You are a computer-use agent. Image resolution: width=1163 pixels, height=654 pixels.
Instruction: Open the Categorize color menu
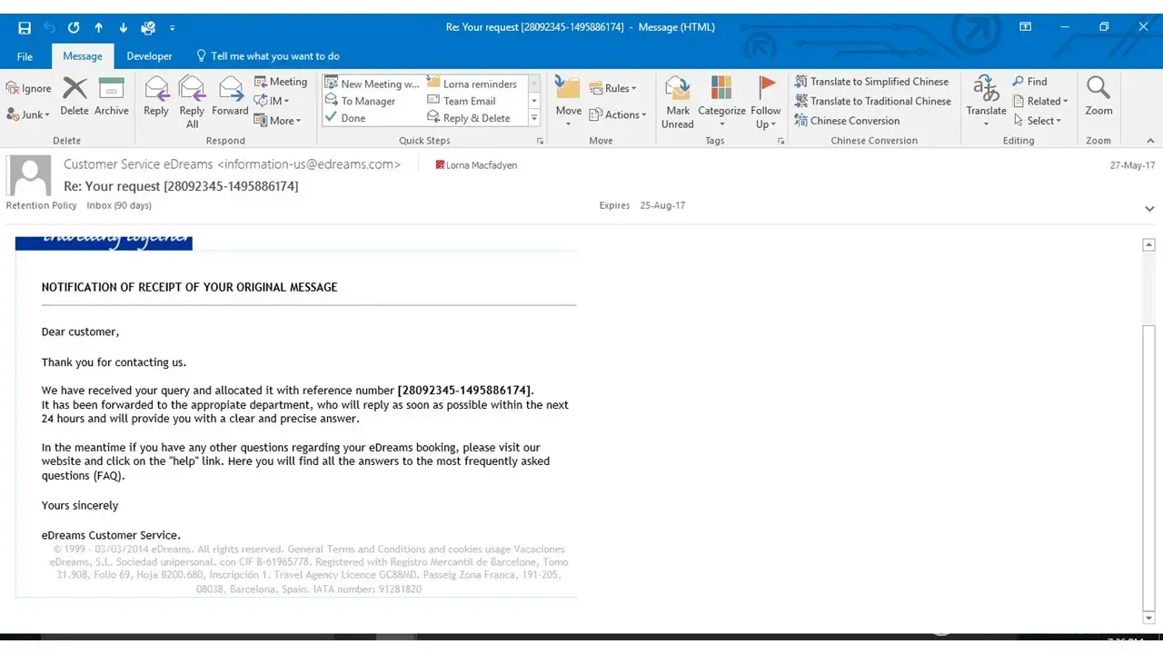(x=721, y=101)
